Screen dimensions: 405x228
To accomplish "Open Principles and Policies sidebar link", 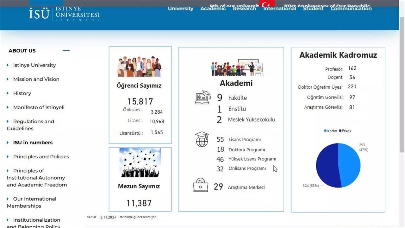I will point(41,156).
